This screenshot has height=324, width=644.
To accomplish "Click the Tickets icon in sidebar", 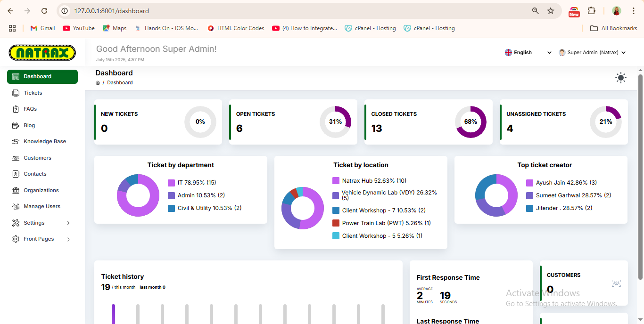I will click(16, 93).
